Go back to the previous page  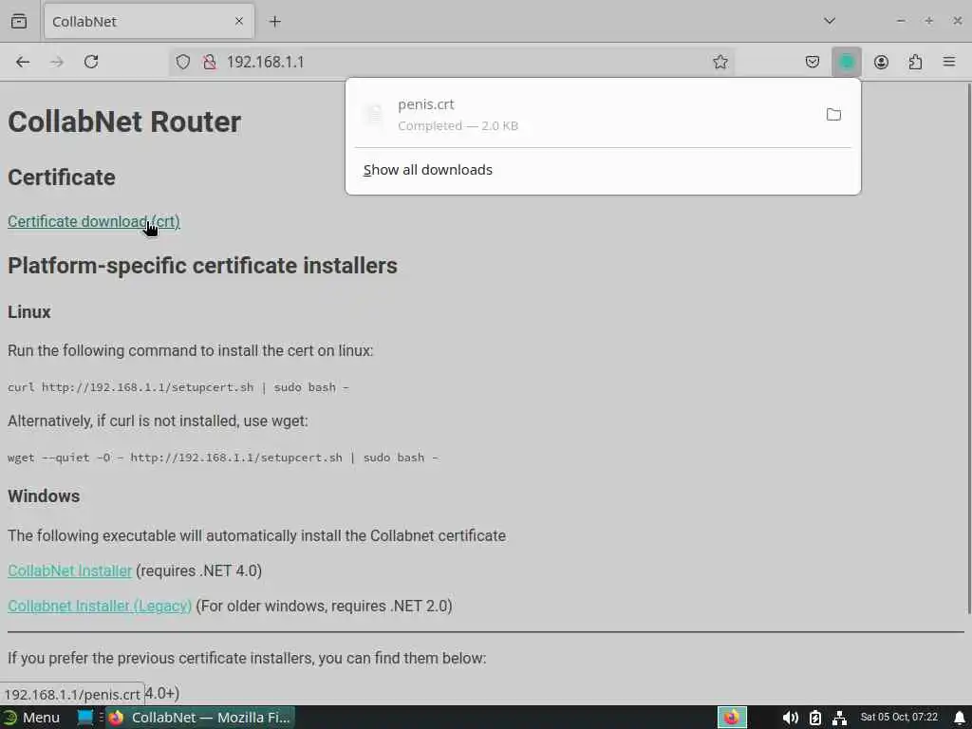pos(23,62)
